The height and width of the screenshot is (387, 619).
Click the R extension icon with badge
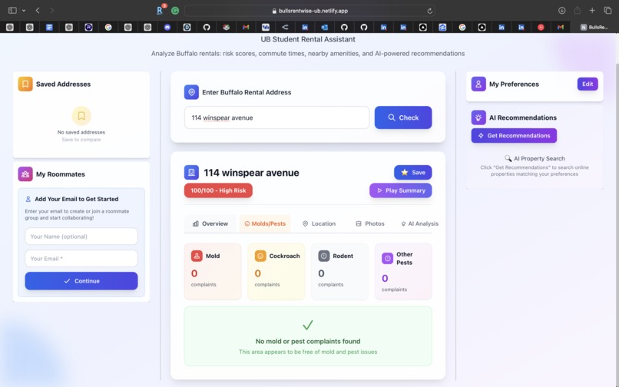pyautogui.click(x=161, y=10)
